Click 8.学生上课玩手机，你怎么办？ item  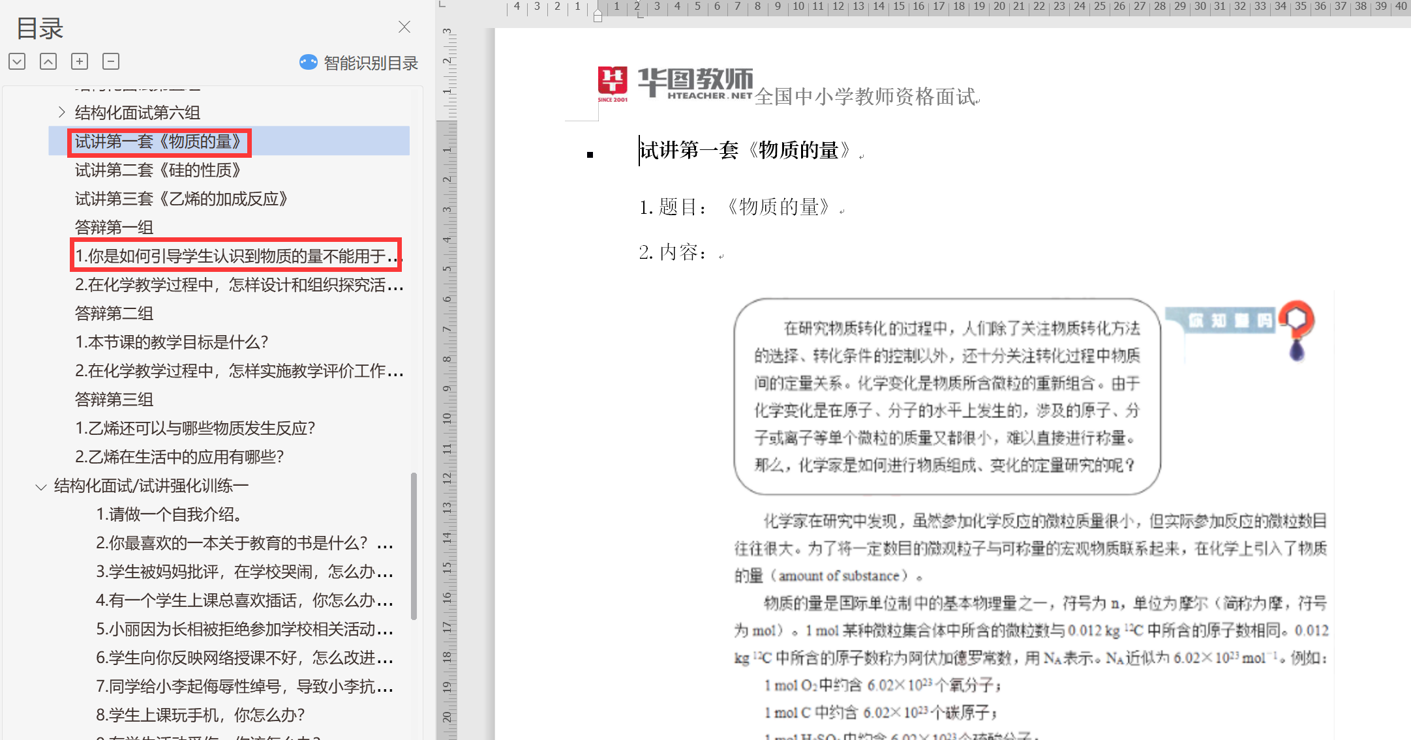point(200,715)
